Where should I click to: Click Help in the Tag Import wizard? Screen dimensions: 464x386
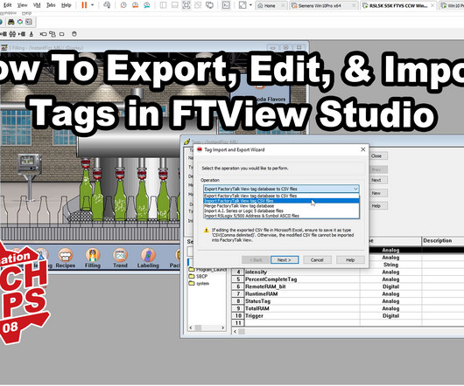tap(350, 260)
